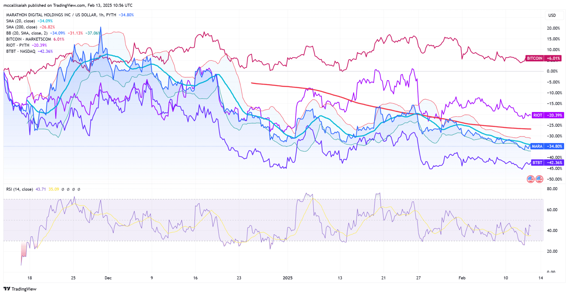This screenshot has width=569, height=295.
Task: Click the −26.82% SMA 200 value
Action: point(47,27)
